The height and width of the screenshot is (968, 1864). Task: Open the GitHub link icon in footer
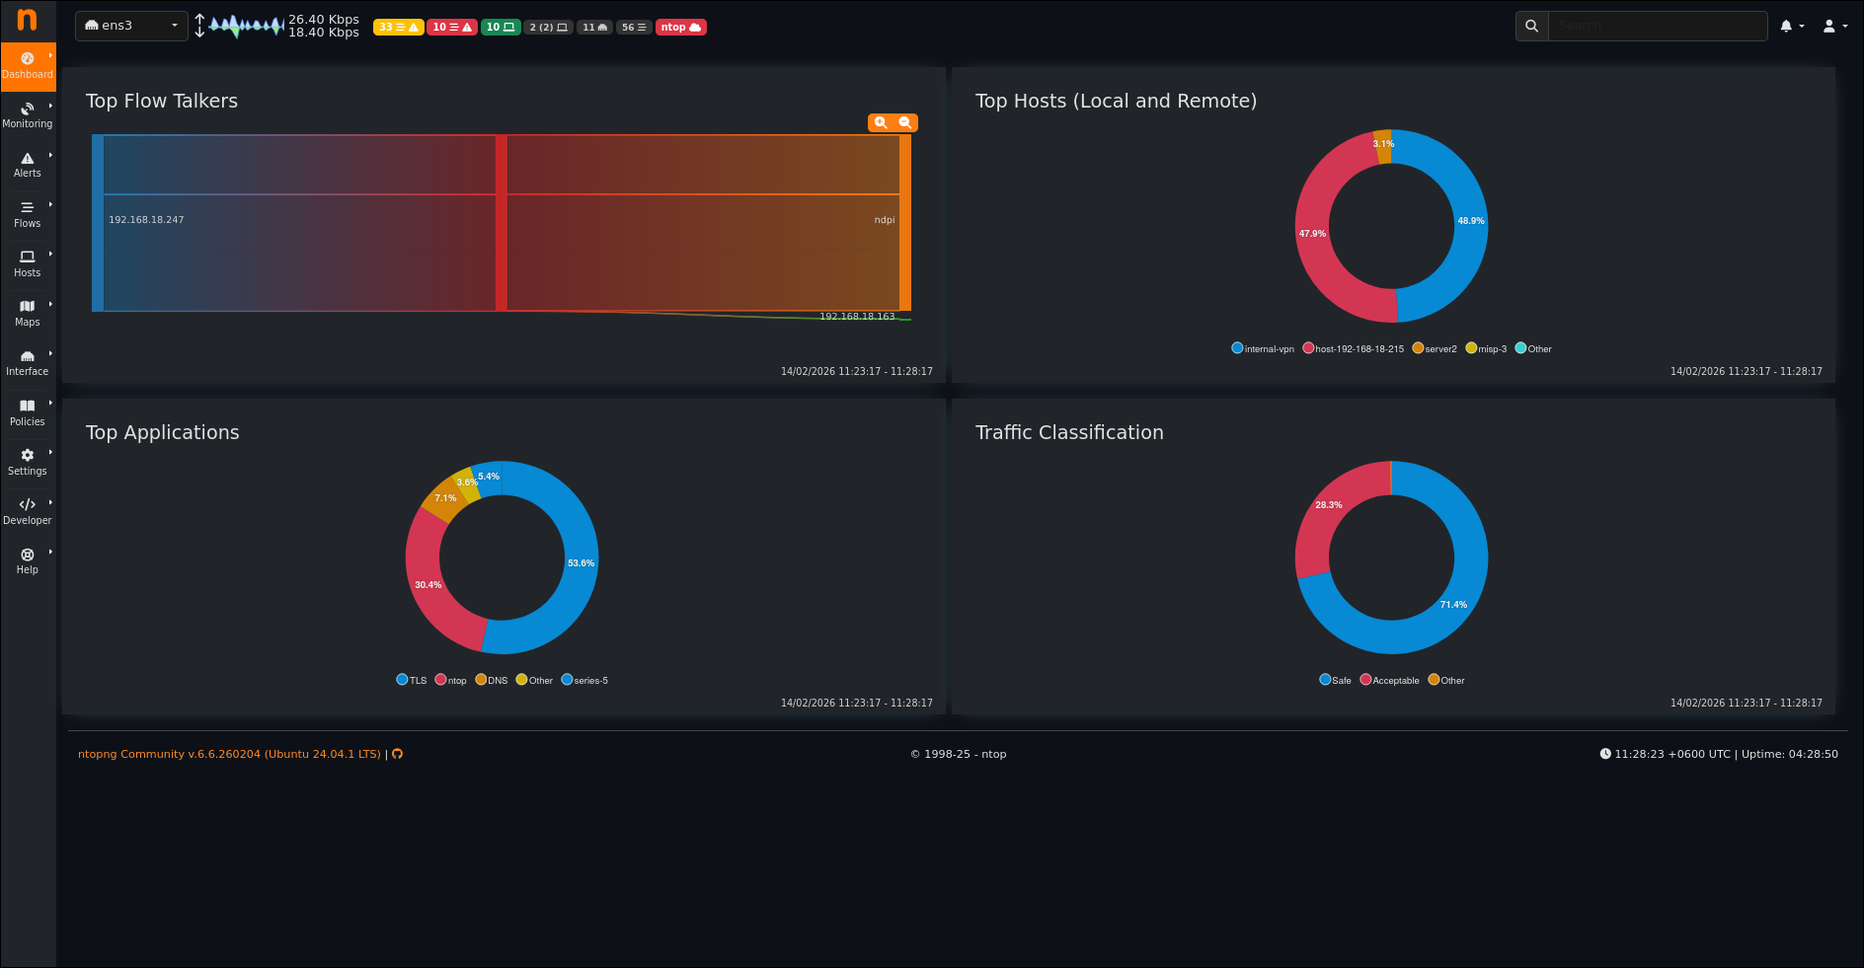coord(397,754)
